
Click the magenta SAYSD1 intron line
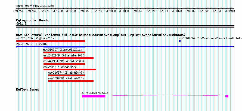[x=165, y=95]
